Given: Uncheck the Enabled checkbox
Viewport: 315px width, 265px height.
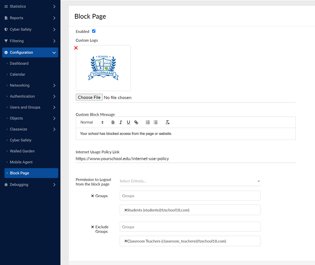Looking at the screenshot, I should [94, 31].
